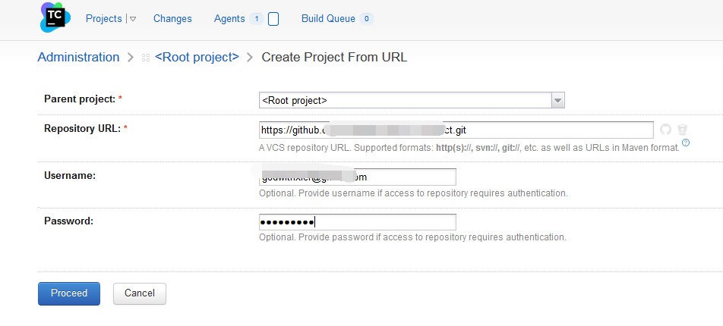723x326 pixels.
Task: Click the root project grid icon in the breadcrumb
Action: coord(146,58)
